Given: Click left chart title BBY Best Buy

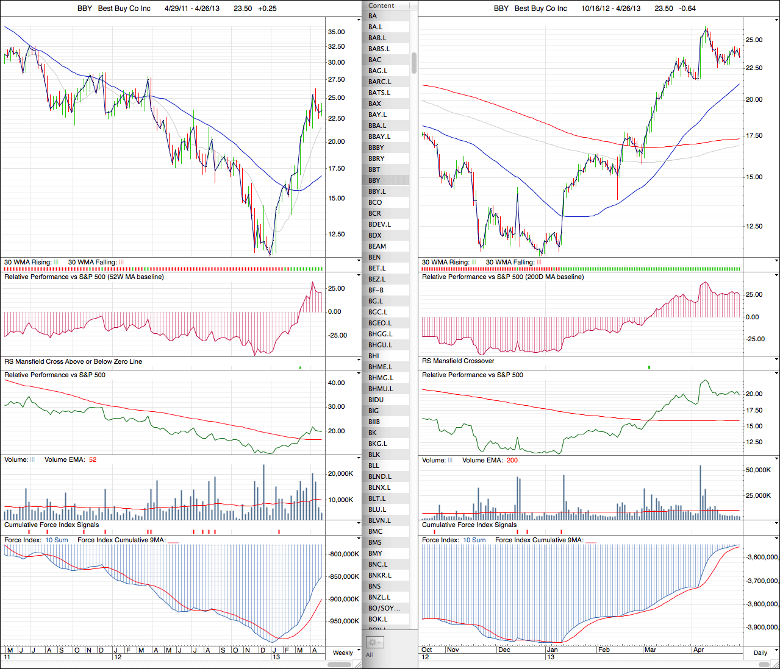Looking at the screenshot, I should coord(114,9).
